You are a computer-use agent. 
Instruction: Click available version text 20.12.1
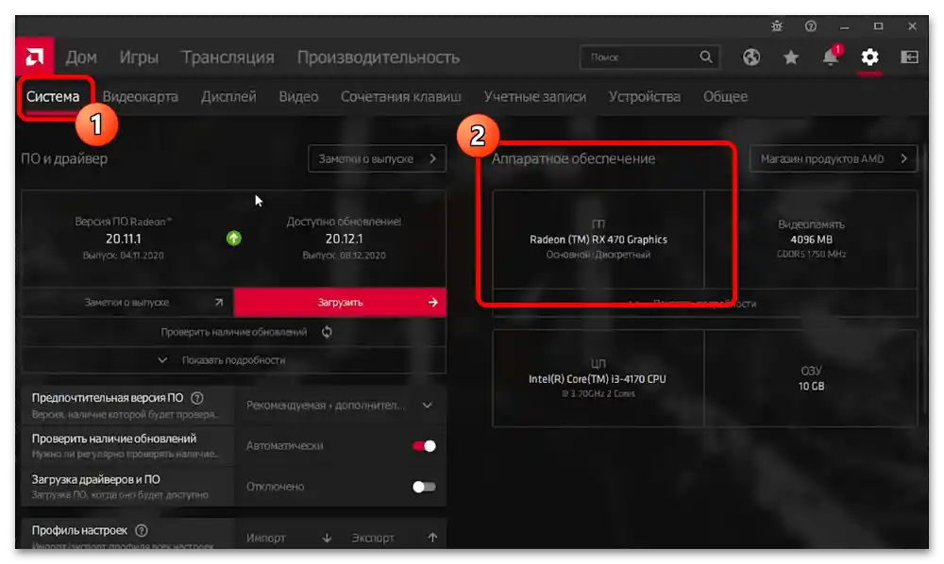[344, 239]
